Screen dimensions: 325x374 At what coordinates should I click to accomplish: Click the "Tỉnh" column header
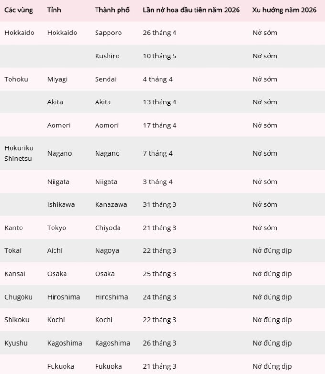[54, 10]
